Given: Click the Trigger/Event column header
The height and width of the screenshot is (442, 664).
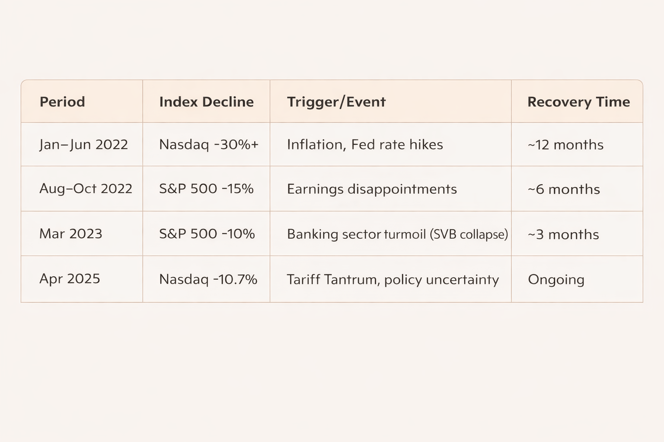Looking at the screenshot, I should pyautogui.click(x=336, y=102).
